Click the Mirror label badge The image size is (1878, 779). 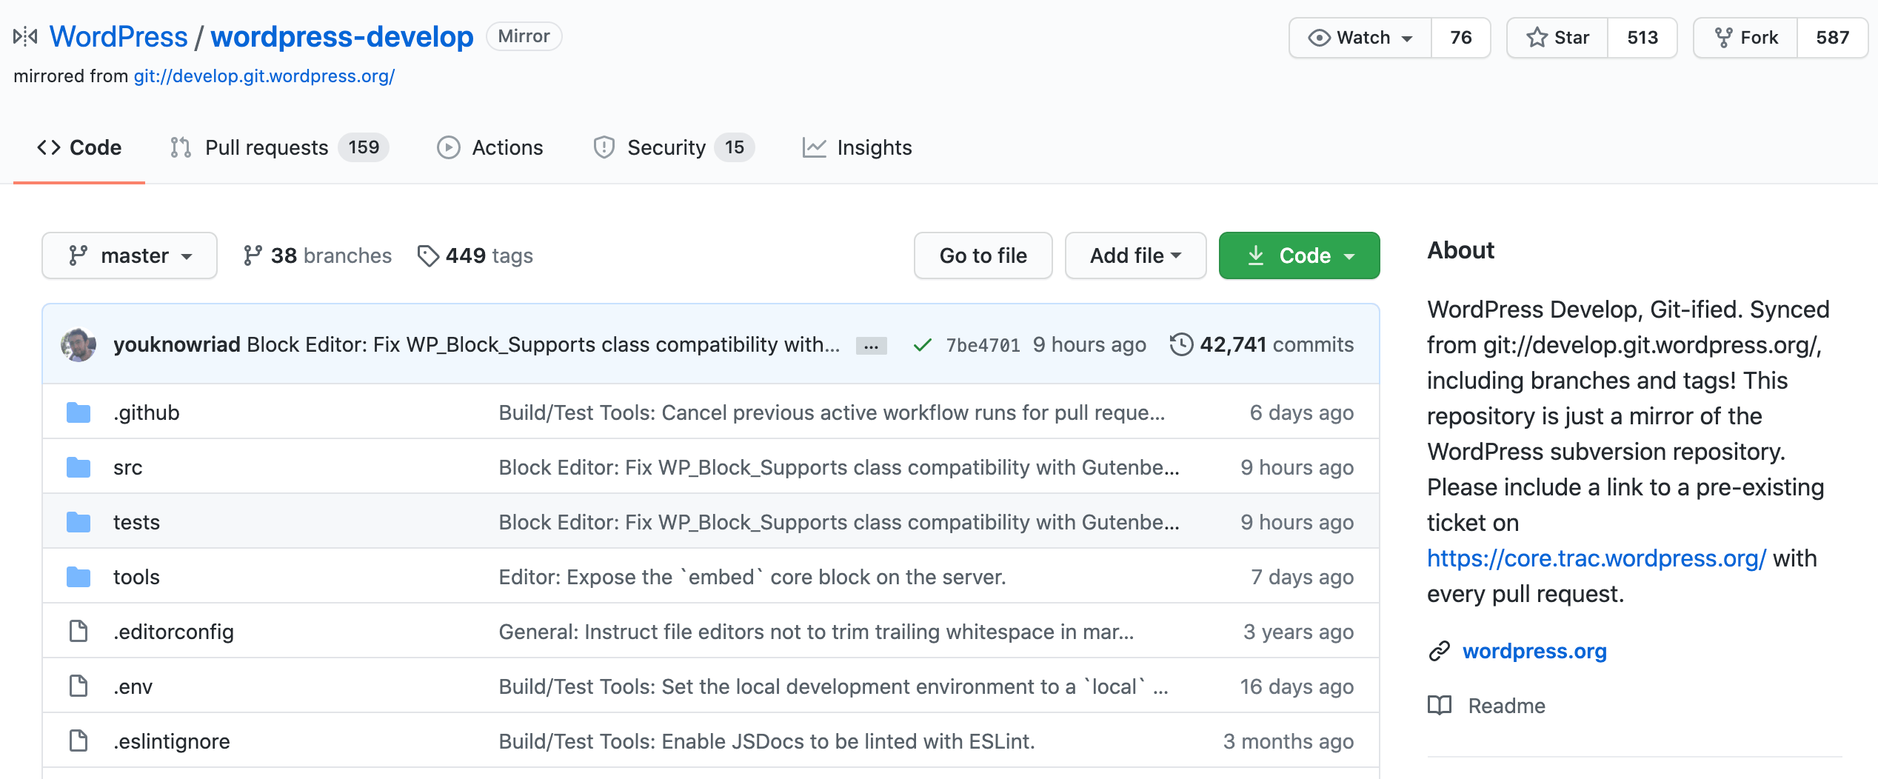coord(524,36)
